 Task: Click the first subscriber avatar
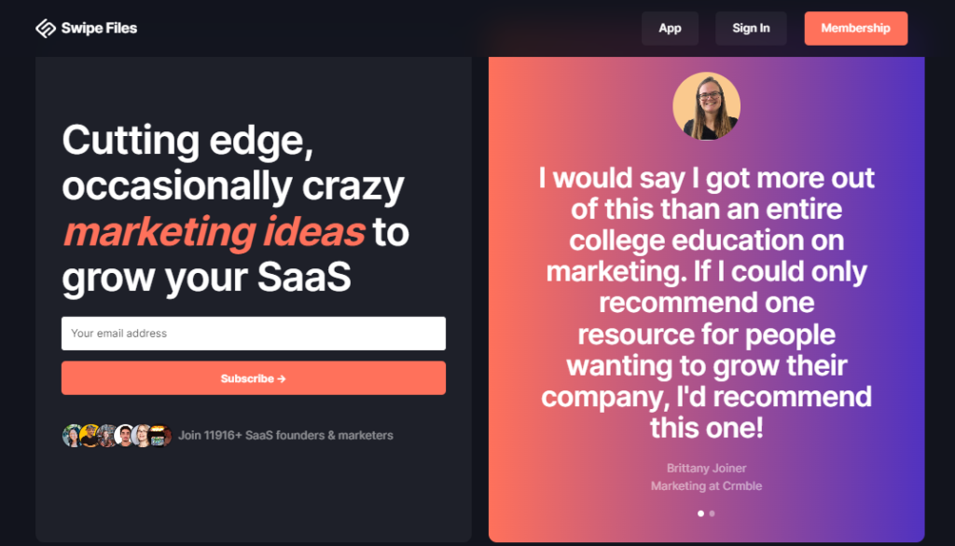[72, 435]
